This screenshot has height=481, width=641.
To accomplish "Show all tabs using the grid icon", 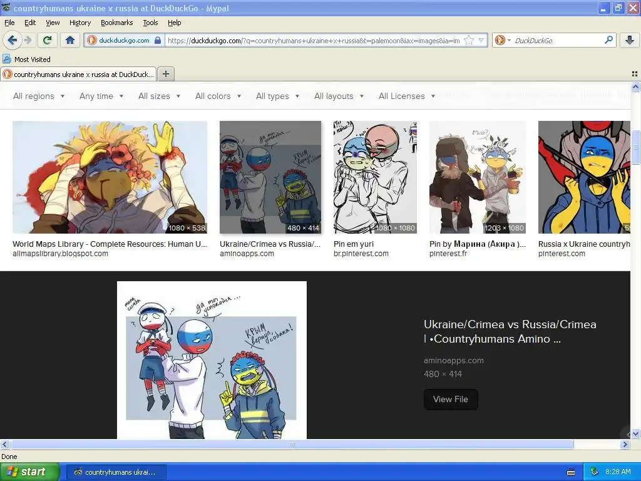I will (635, 74).
